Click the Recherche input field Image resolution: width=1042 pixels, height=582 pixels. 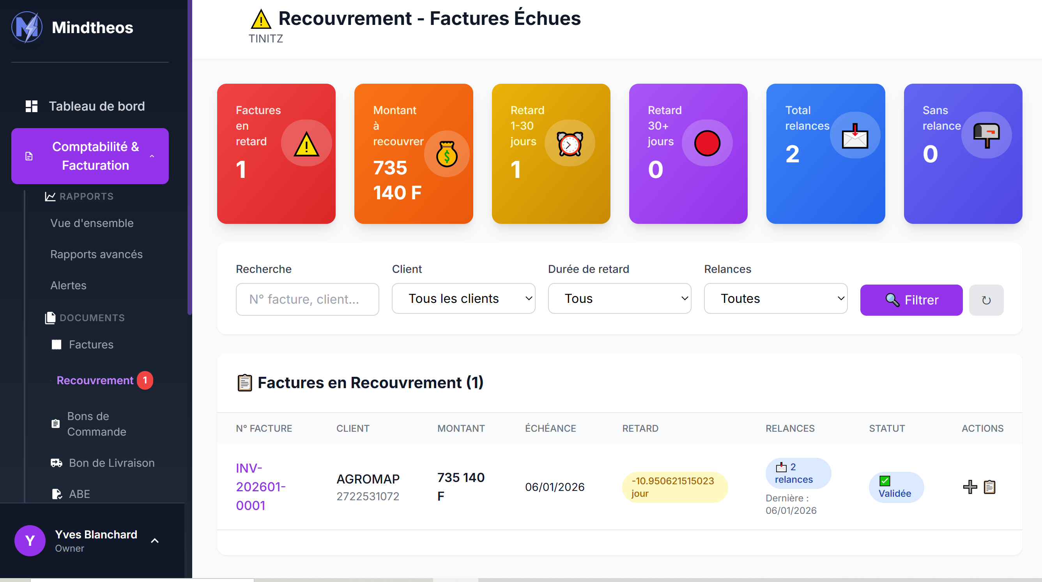(x=307, y=299)
